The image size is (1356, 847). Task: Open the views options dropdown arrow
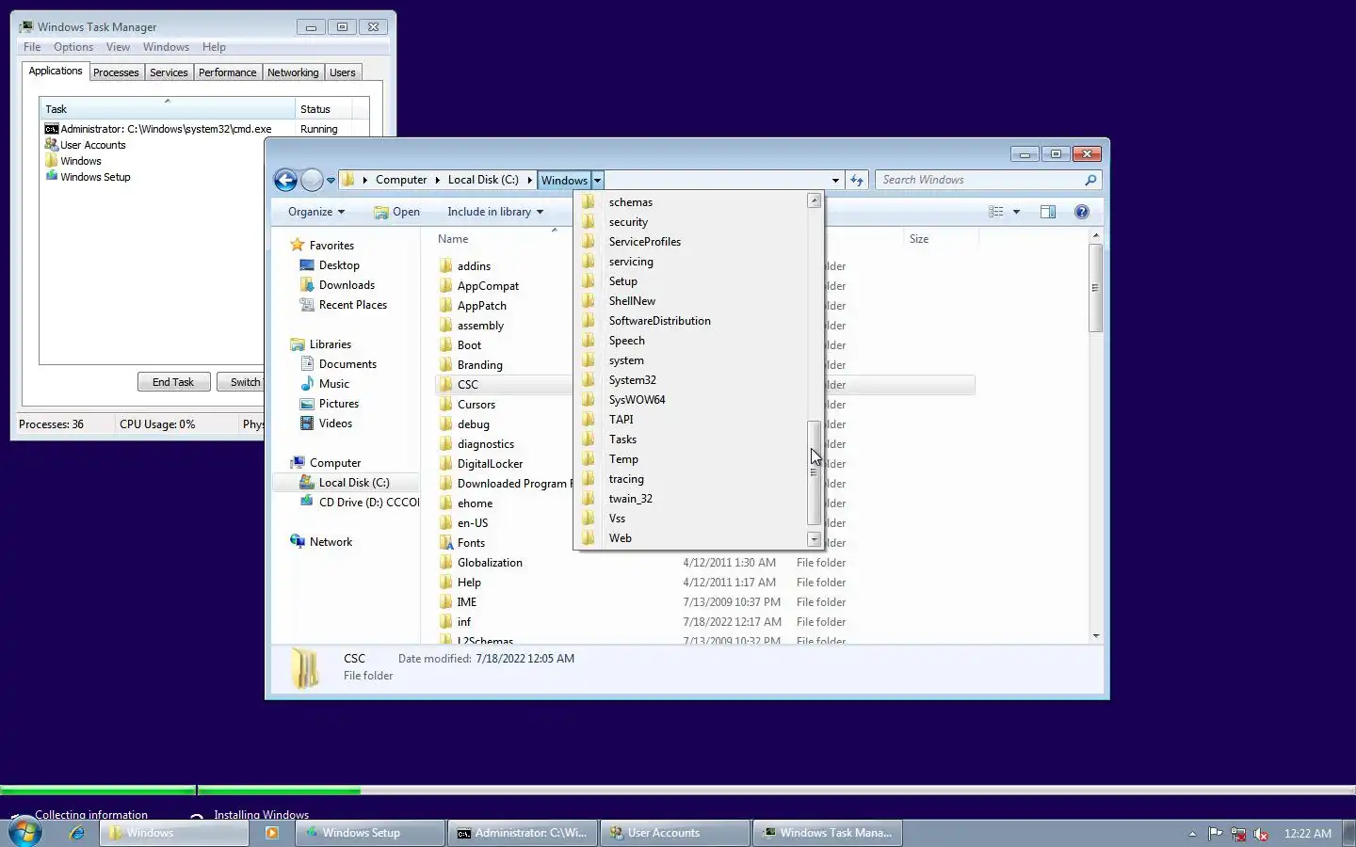[x=1016, y=212]
